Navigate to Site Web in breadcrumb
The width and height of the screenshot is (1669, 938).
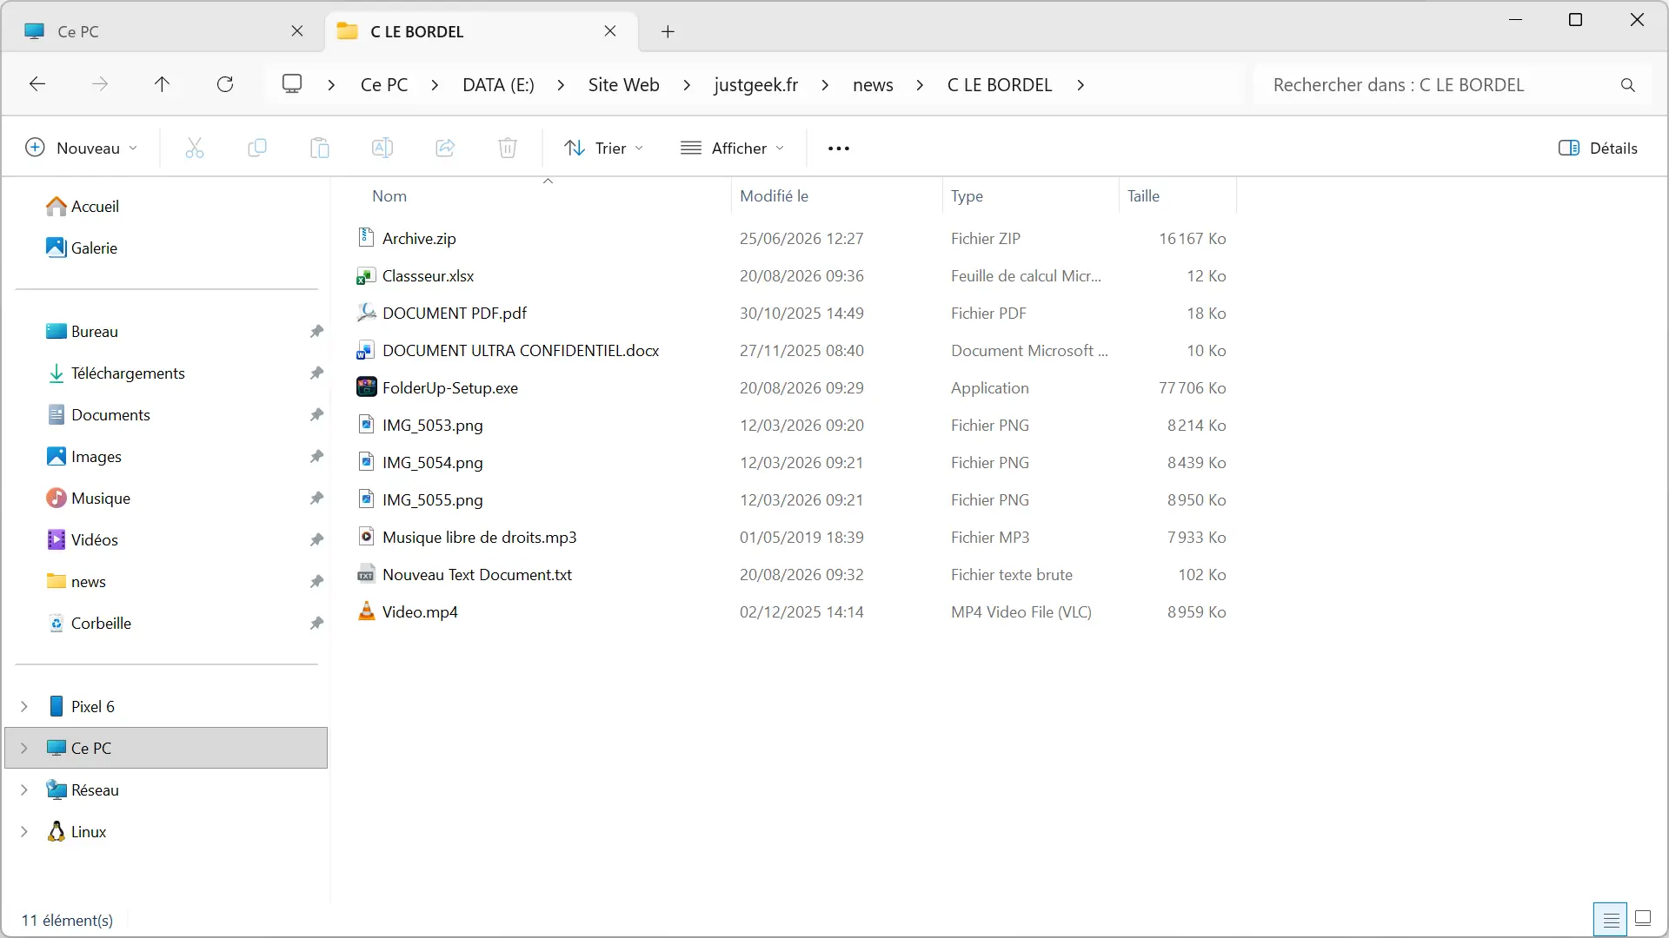click(x=624, y=85)
